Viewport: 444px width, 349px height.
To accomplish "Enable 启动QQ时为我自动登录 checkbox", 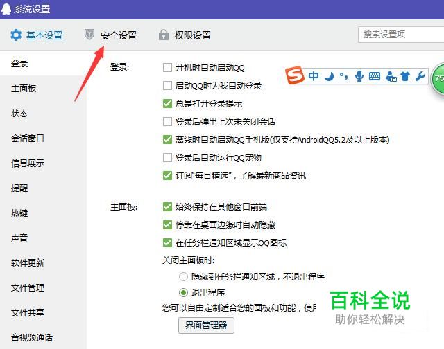I will [x=167, y=85].
